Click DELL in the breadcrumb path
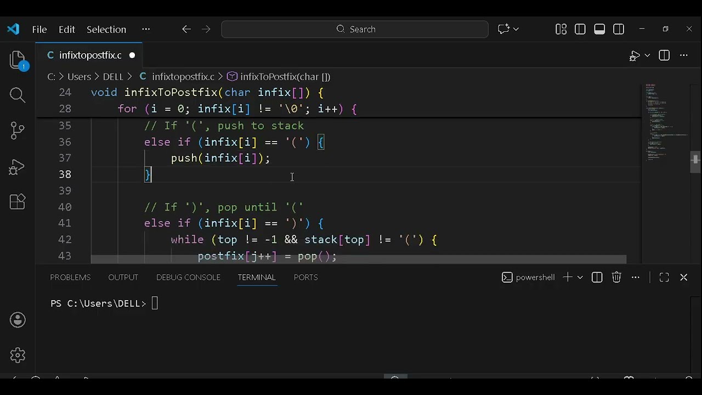This screenshot has width=702, height=395. pos(113,77)
